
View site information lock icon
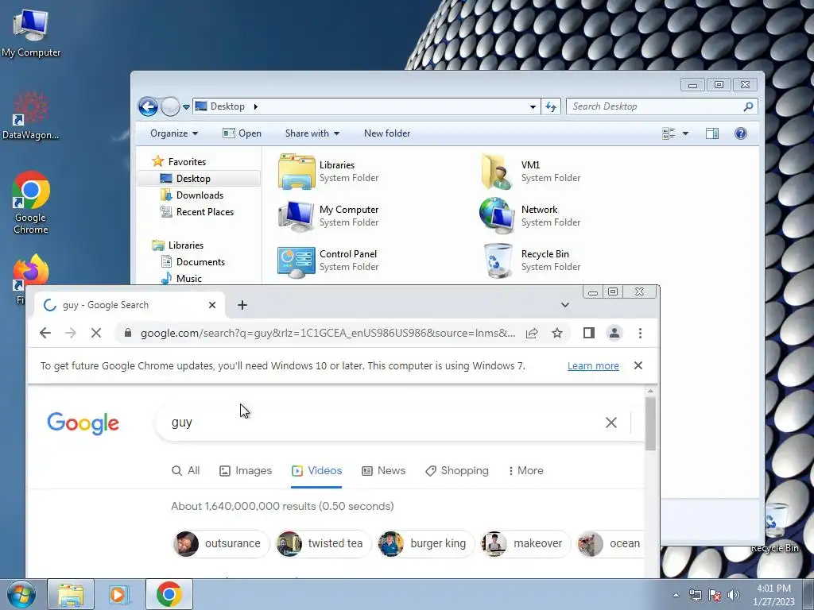[128, 333]
